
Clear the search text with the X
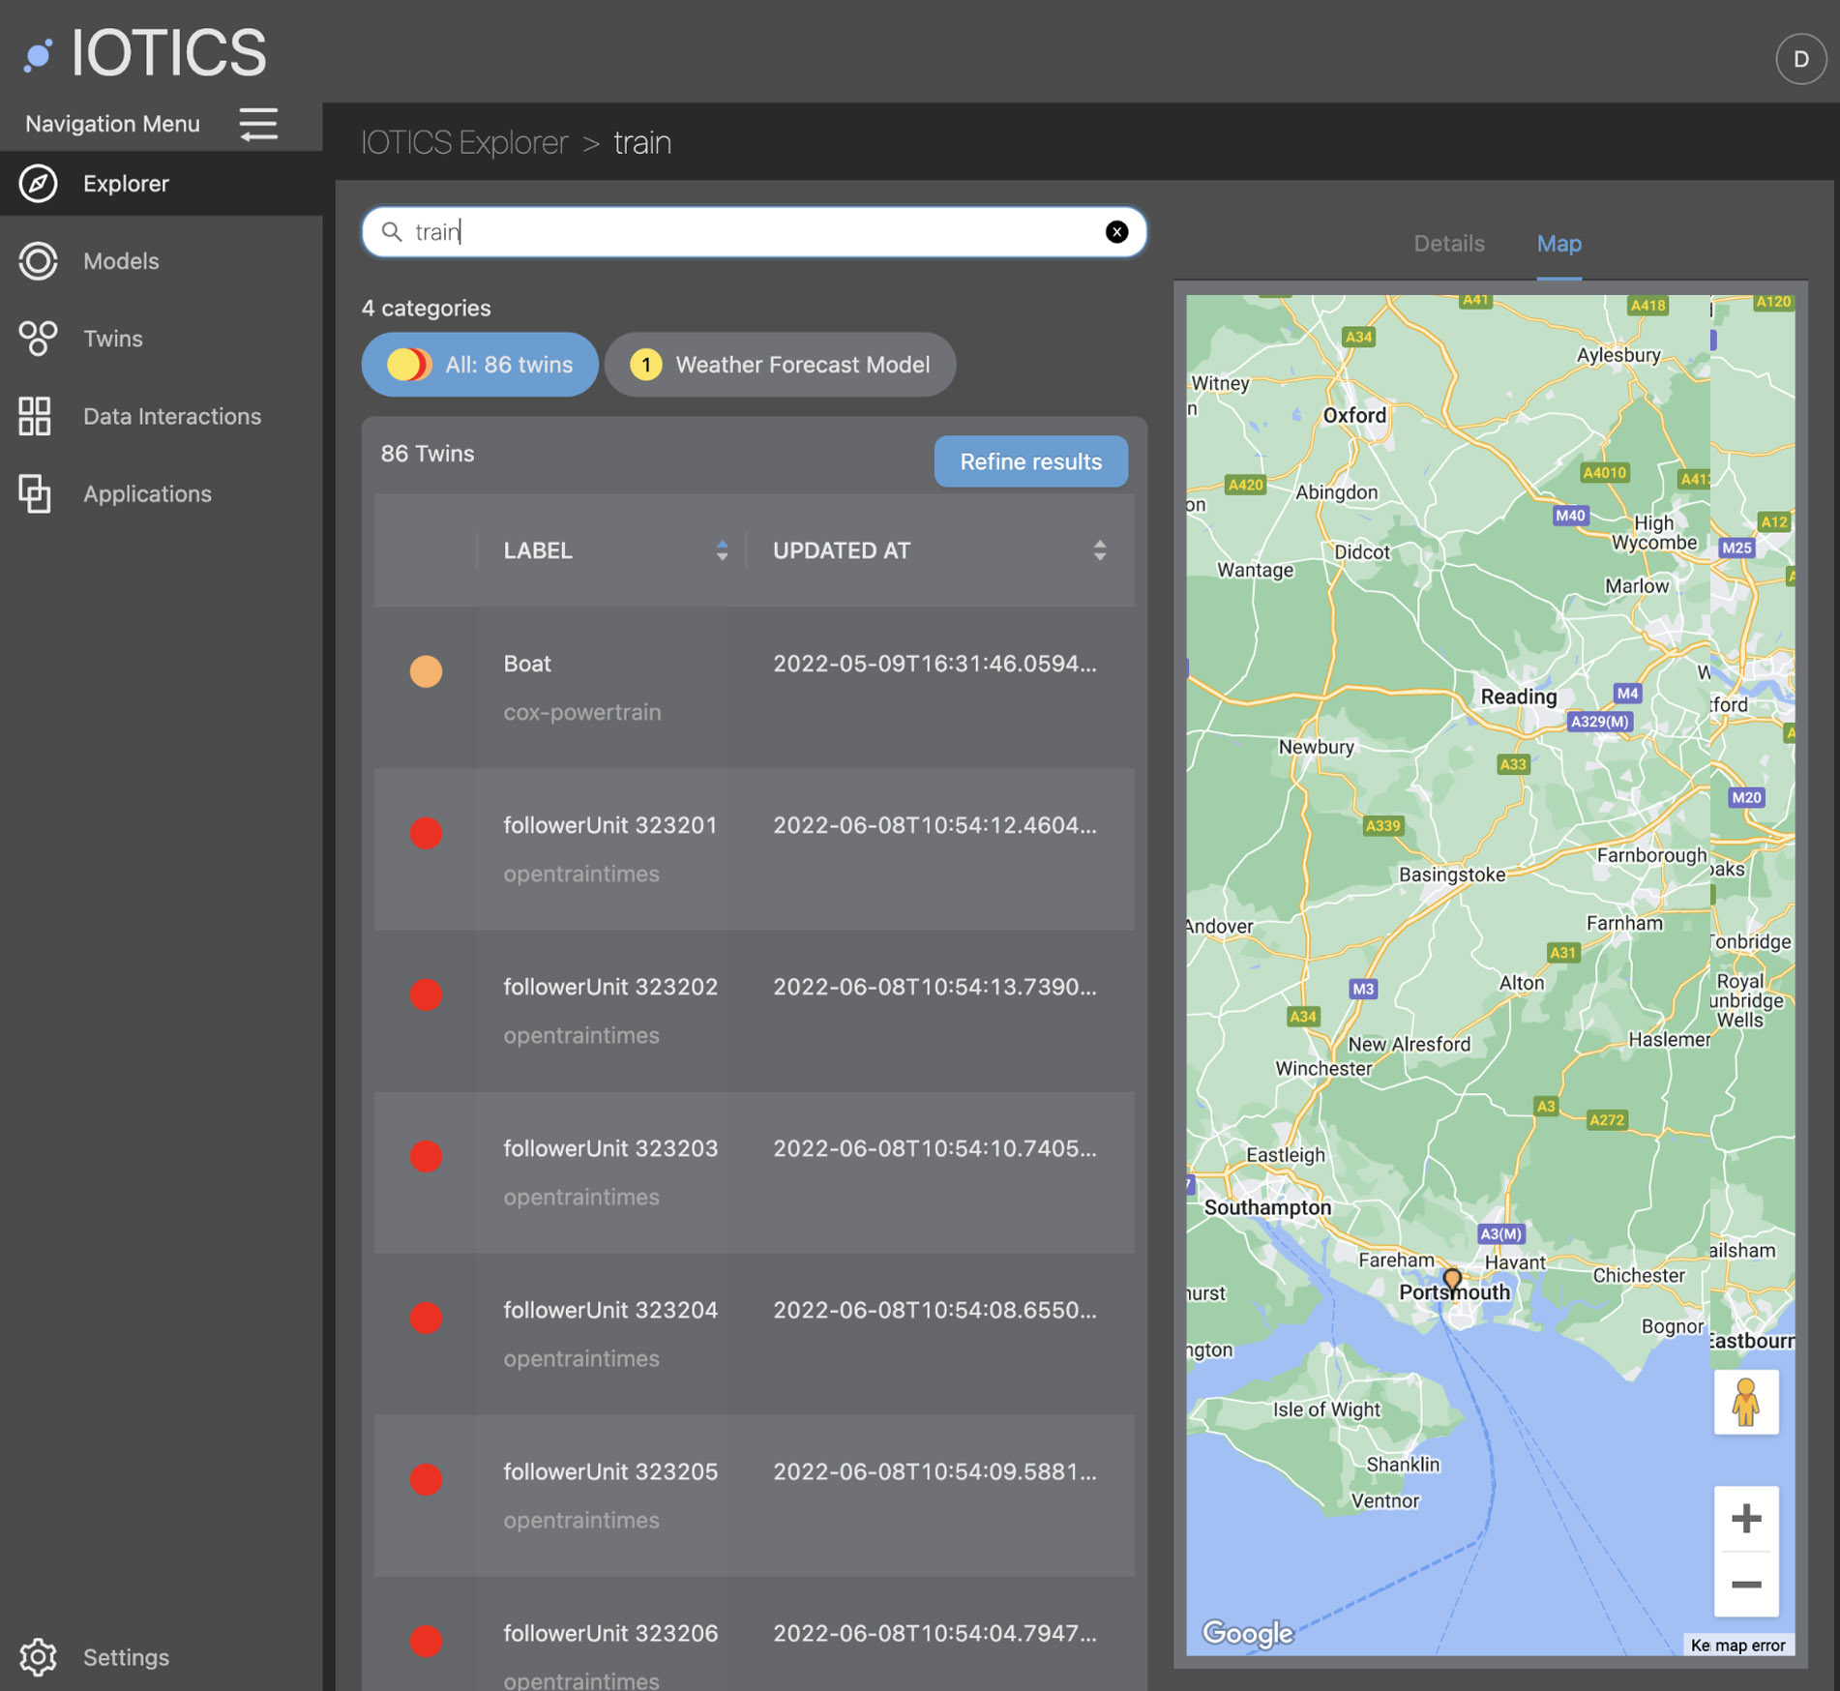[x=1116, y=231]
